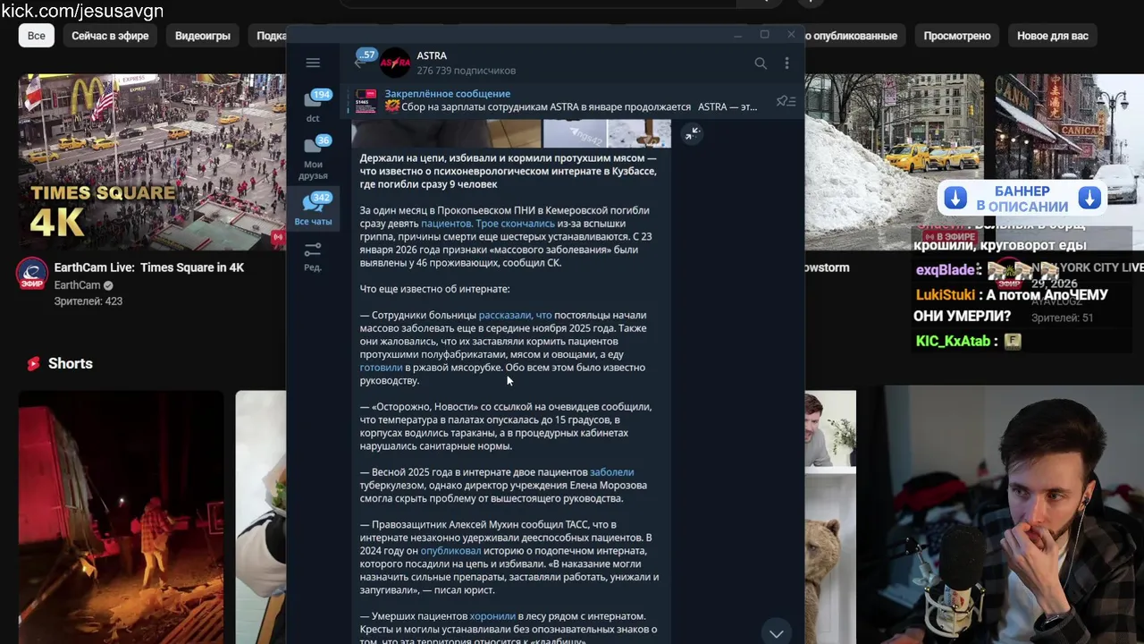Show the pinned messages list icon
This screenshot has height=644, width=1144.
tap(786, 101)
